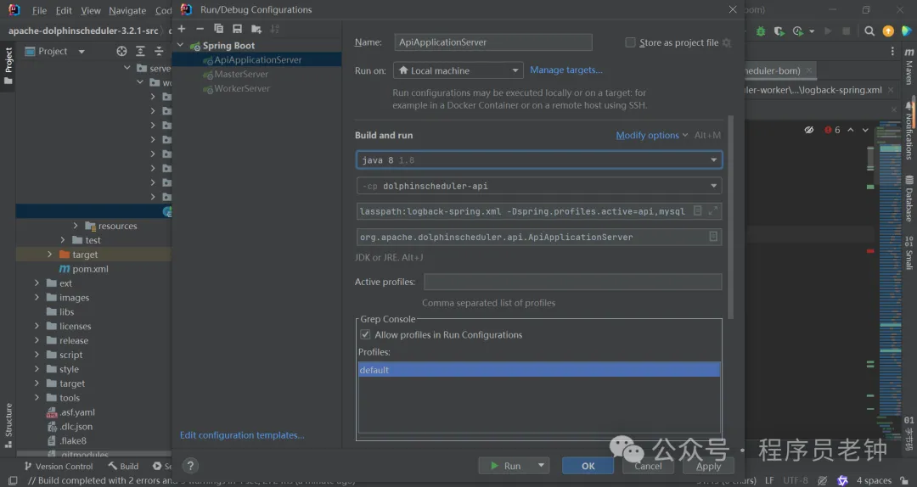Select MasterServer configuration in the list
Image resolution: width=917 pixels, height=487 pixels.
(241, 74)
